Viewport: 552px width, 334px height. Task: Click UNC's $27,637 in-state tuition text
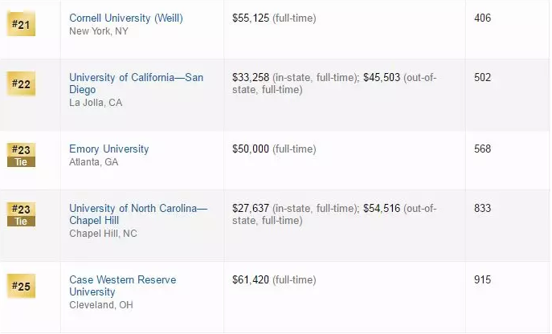(x=251, y=208)
